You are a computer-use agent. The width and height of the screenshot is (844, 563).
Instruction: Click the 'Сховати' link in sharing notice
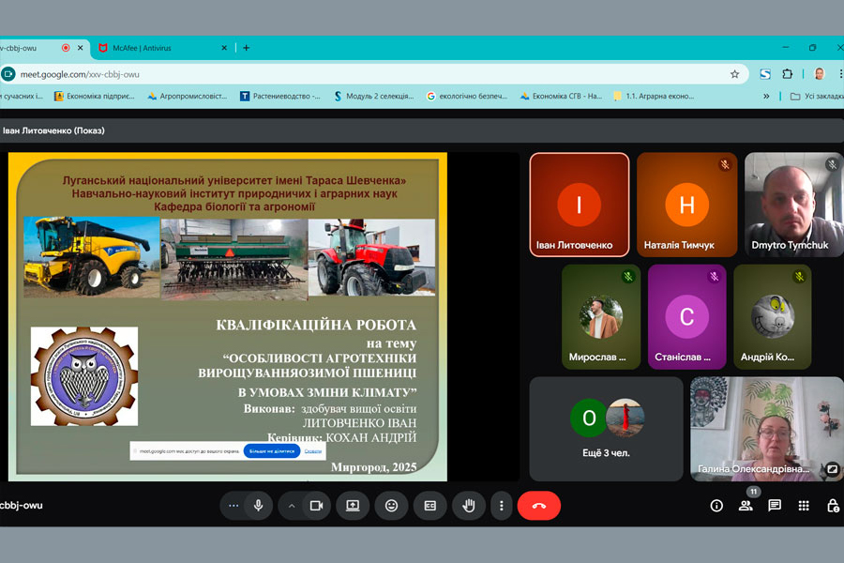(313, 451)
